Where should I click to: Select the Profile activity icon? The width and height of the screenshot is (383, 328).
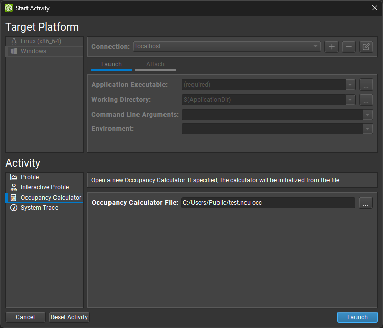(14, 177)
